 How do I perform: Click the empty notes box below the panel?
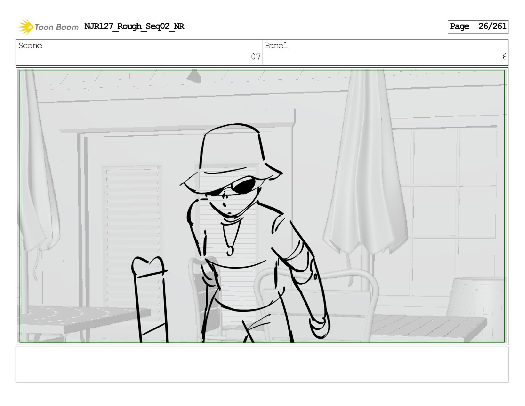(x=262, y=364)
